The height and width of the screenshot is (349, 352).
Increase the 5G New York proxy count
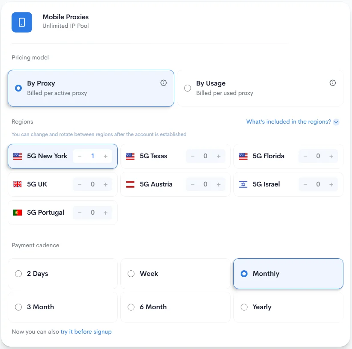[x=105, y=156]
